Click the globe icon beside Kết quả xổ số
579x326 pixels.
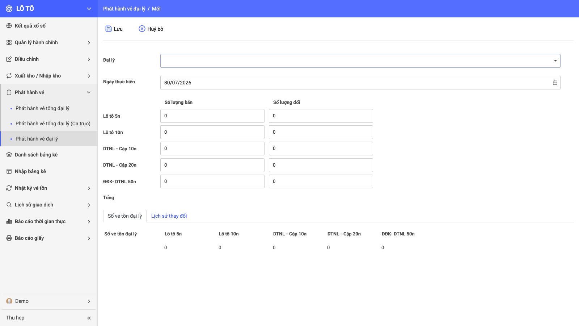pos(9,26)
